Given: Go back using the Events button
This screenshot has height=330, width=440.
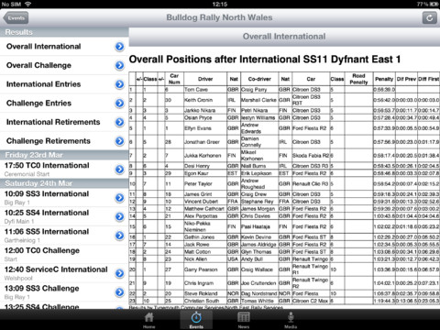Looking at the screenshot, I should click(16, 18).
